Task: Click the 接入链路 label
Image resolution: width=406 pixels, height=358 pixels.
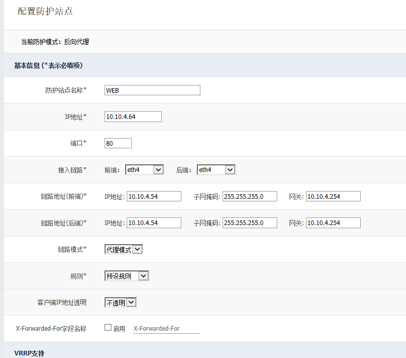Action: pyautogui.click(x=72, y=170)
